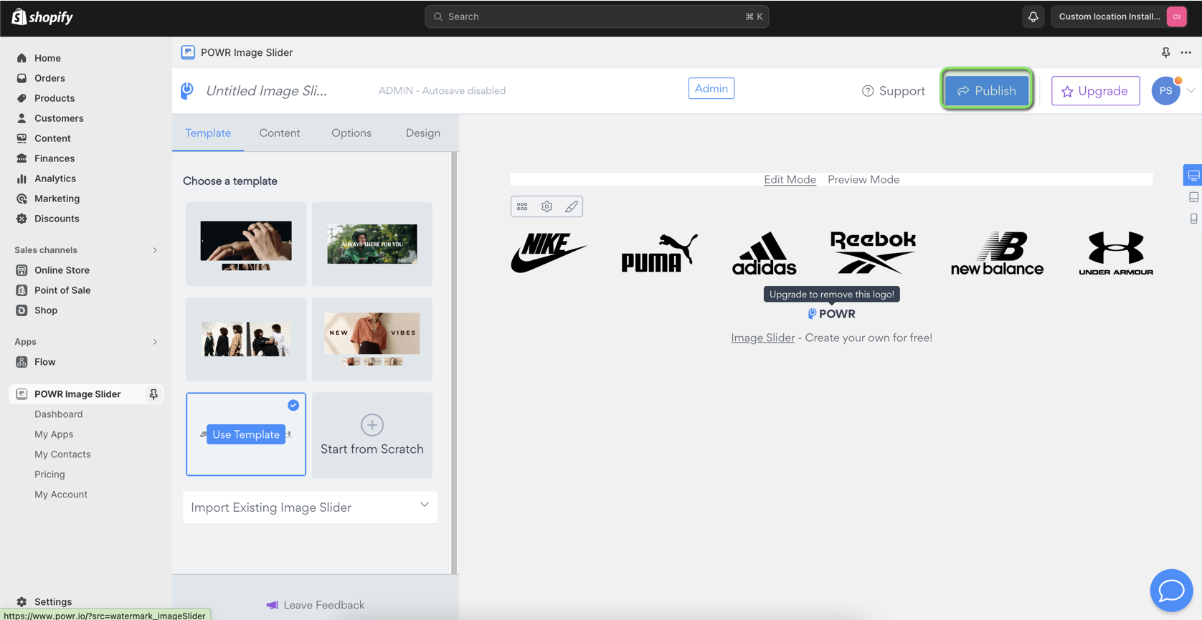
Task: Click the Home sidebar icon
Action: coord(22,58)
